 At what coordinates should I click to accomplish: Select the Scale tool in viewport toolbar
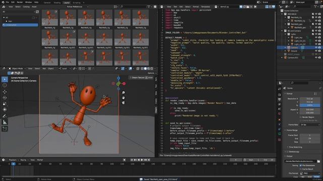[5, 104]
